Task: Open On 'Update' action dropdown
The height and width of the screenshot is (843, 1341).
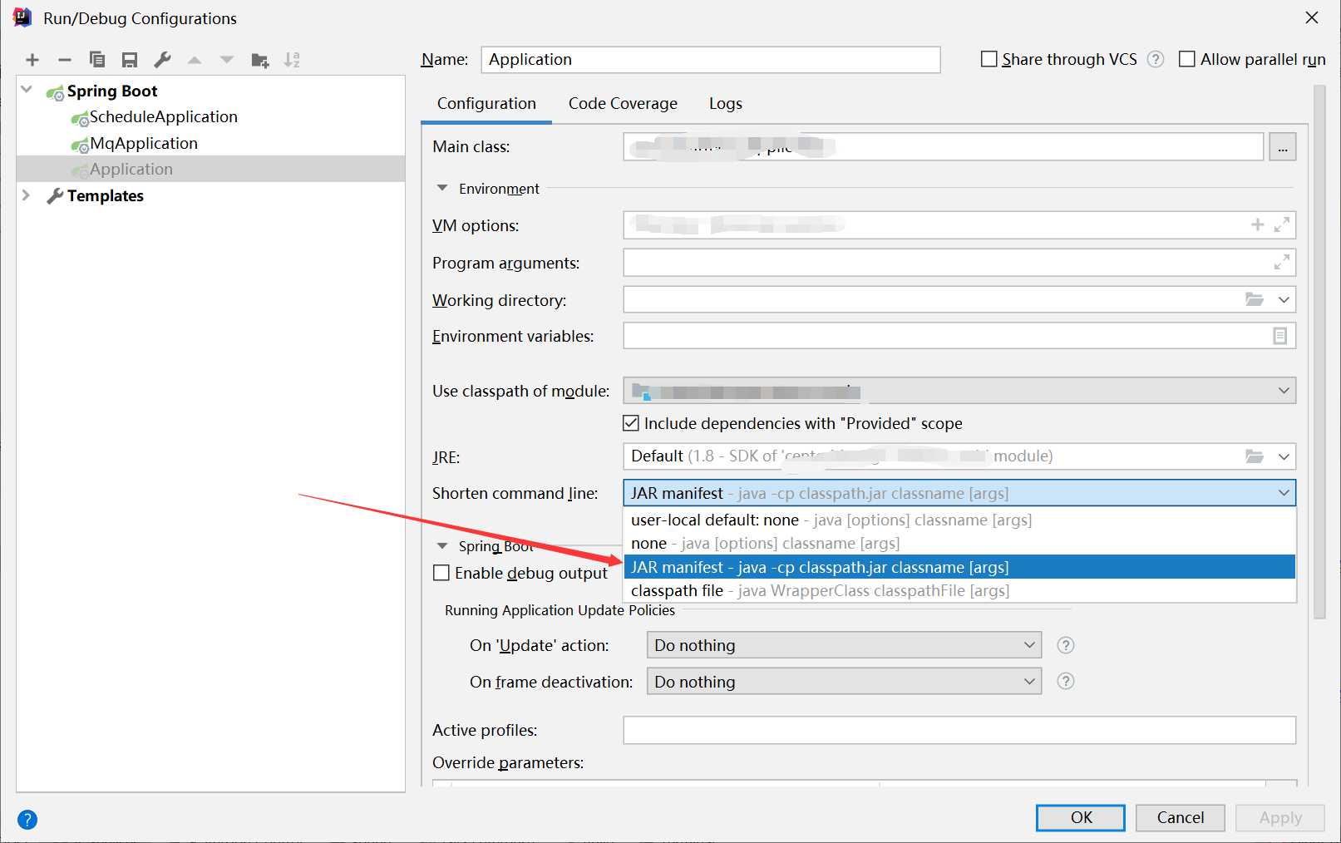Action: (x=1029, y=645)
